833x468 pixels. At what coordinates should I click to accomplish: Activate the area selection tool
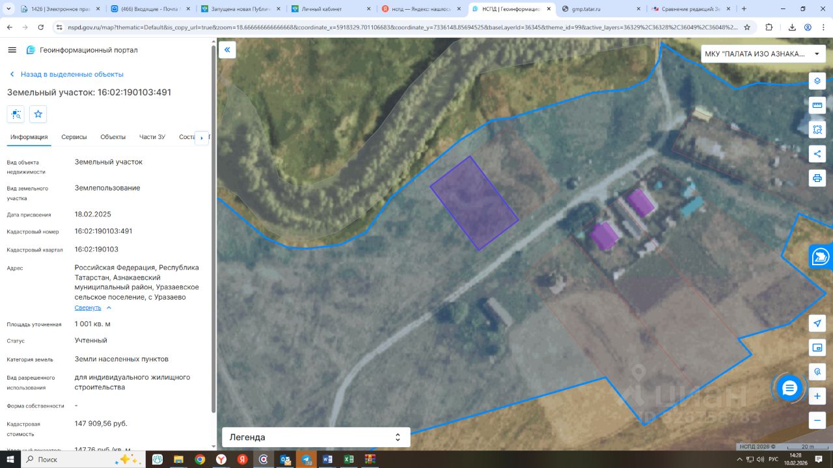coord(817,129)
